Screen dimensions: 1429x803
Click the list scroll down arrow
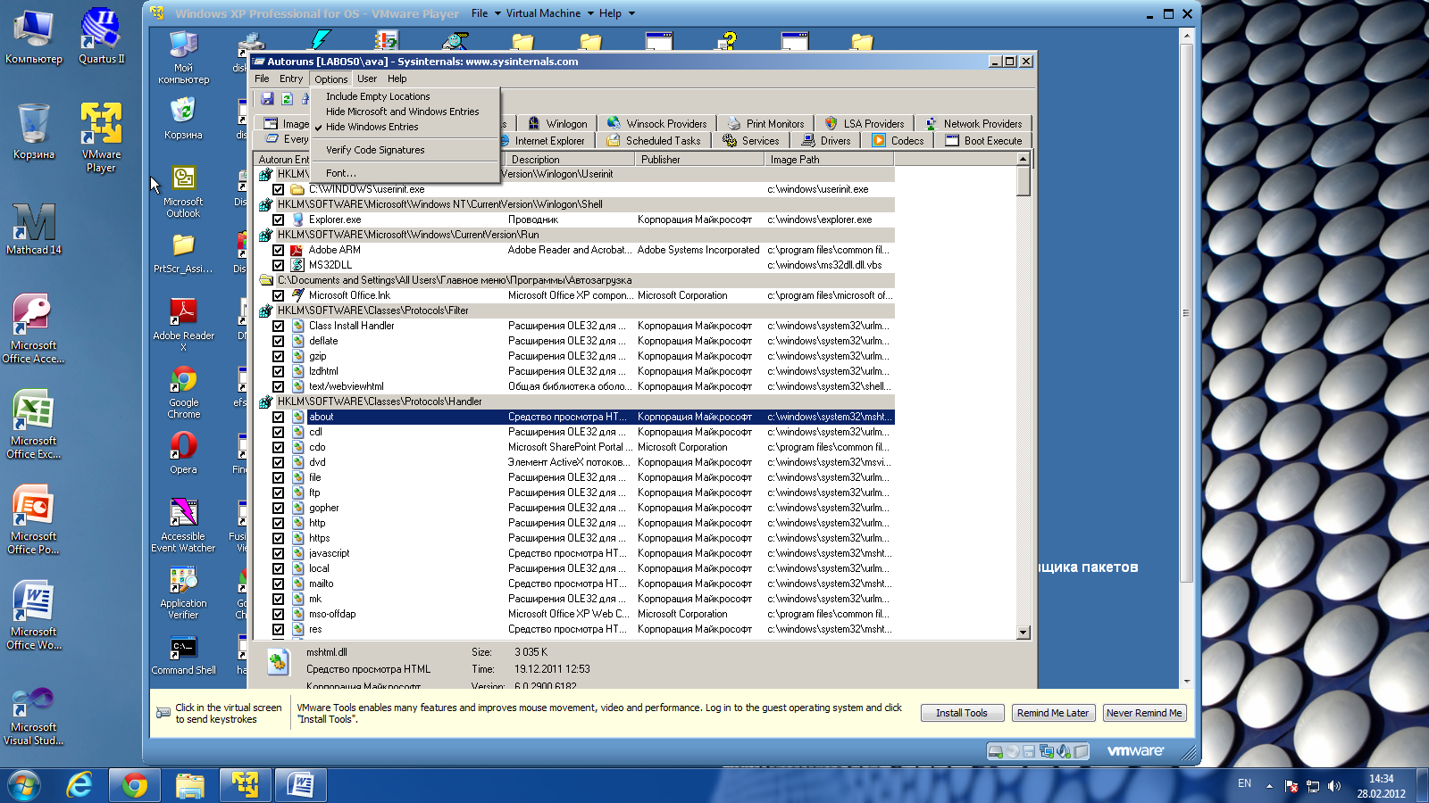1024,633
